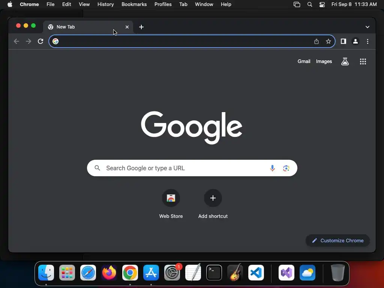Click the magnifier in search box
This screenshot has width=384, height=288.
pos(97,168)
